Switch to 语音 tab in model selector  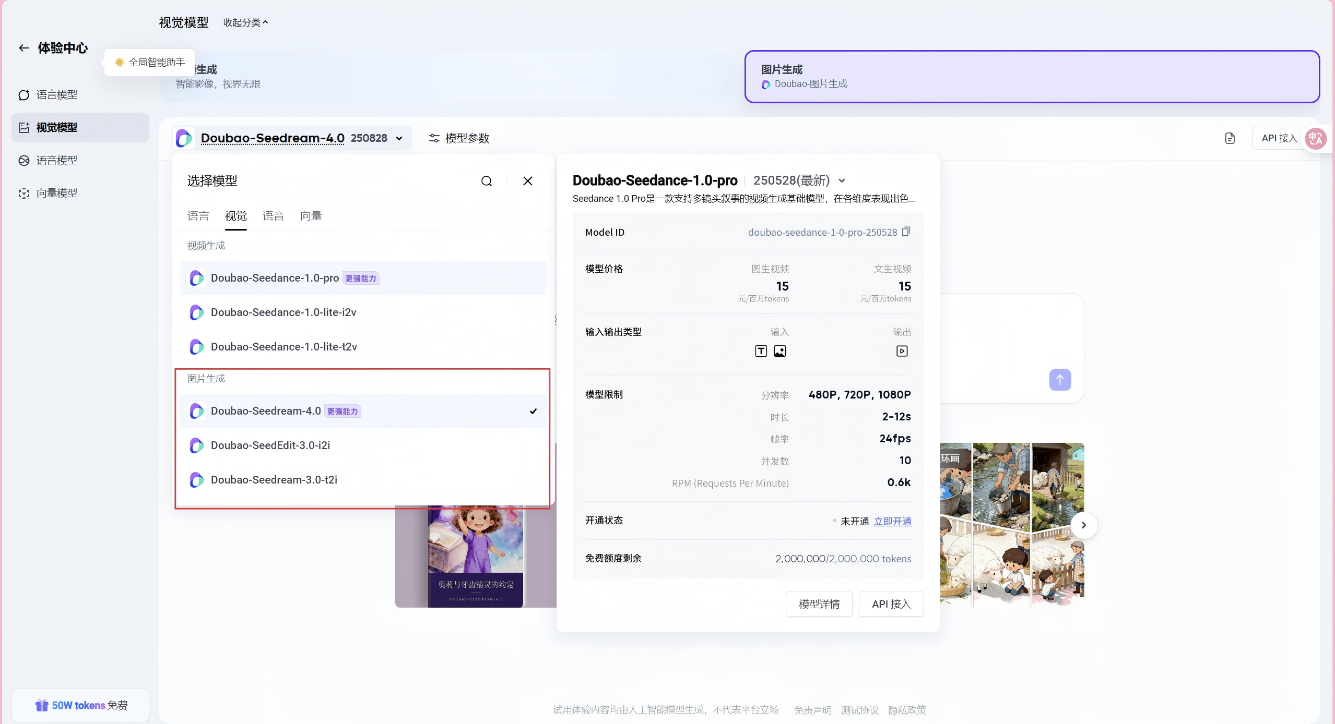point(273,216)
